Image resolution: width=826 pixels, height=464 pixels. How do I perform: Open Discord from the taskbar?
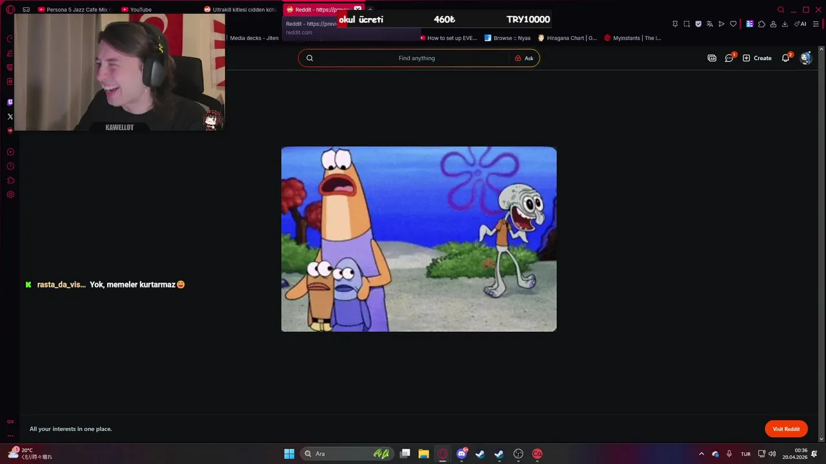tap(461, 454)
